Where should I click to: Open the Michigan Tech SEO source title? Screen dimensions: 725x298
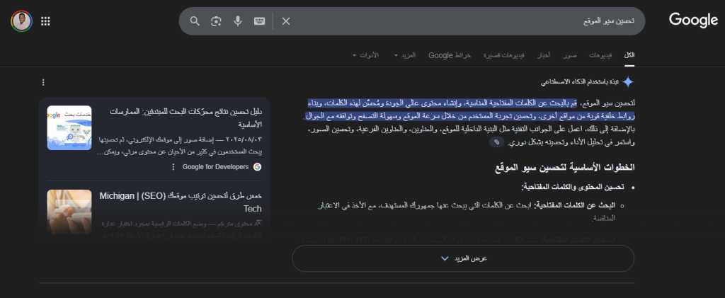(181, 202)
